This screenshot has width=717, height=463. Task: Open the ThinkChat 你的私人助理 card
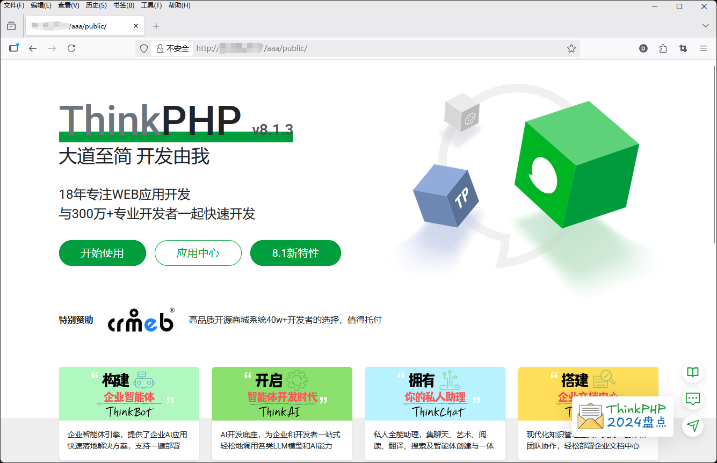pyautogui.click(x=435, y=413)
